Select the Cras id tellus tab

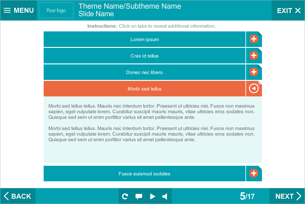144,56
